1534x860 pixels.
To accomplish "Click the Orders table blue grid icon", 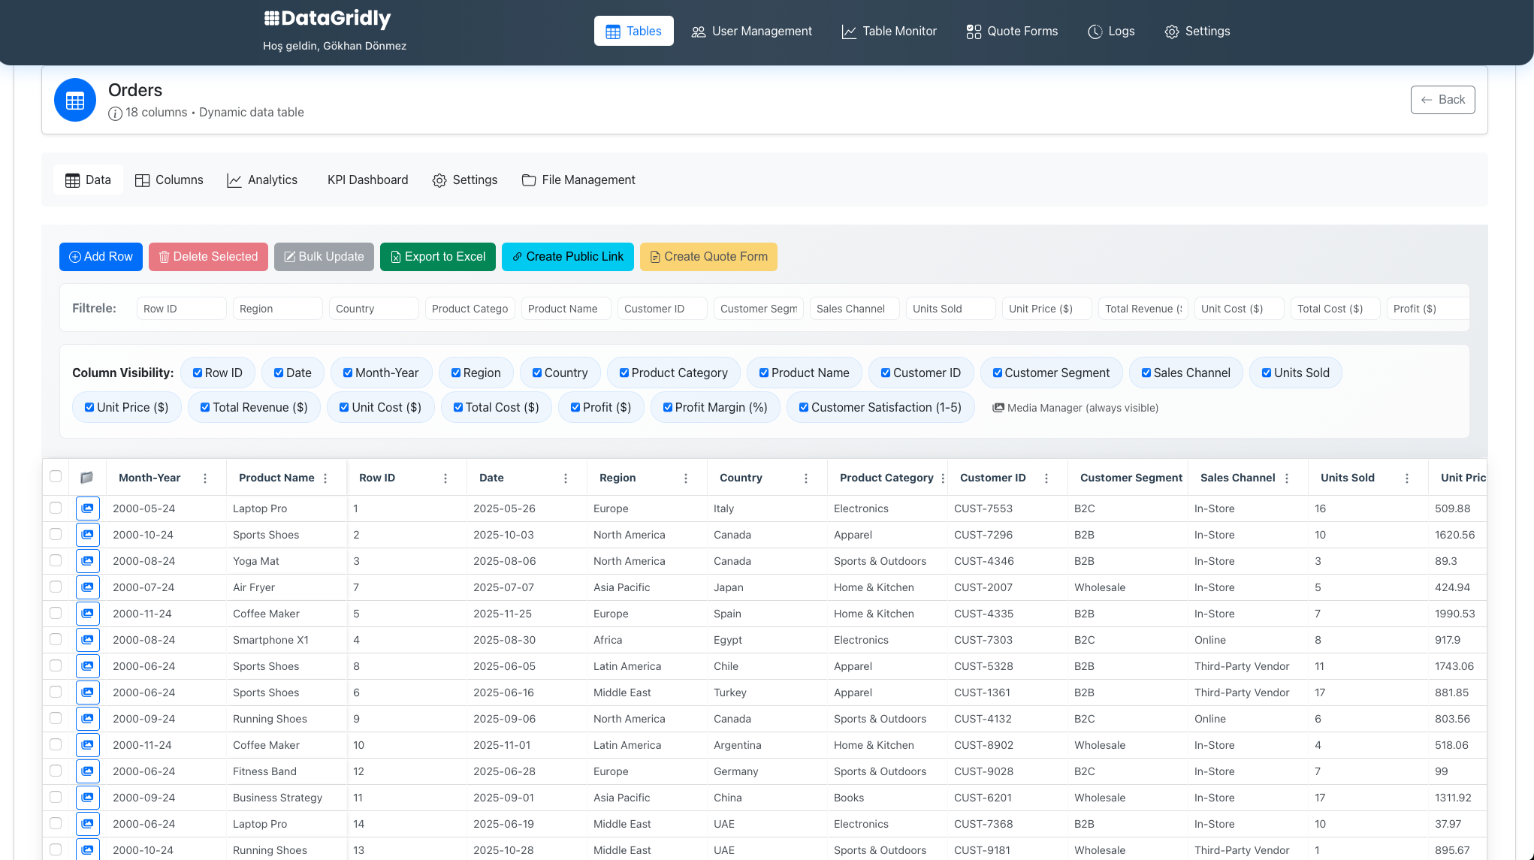I will click(75, 100).
